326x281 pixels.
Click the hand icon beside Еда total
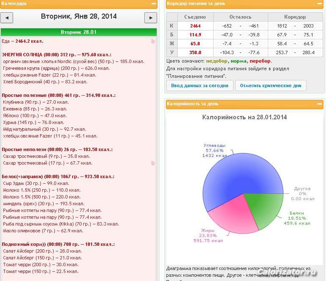coord(153,41)
